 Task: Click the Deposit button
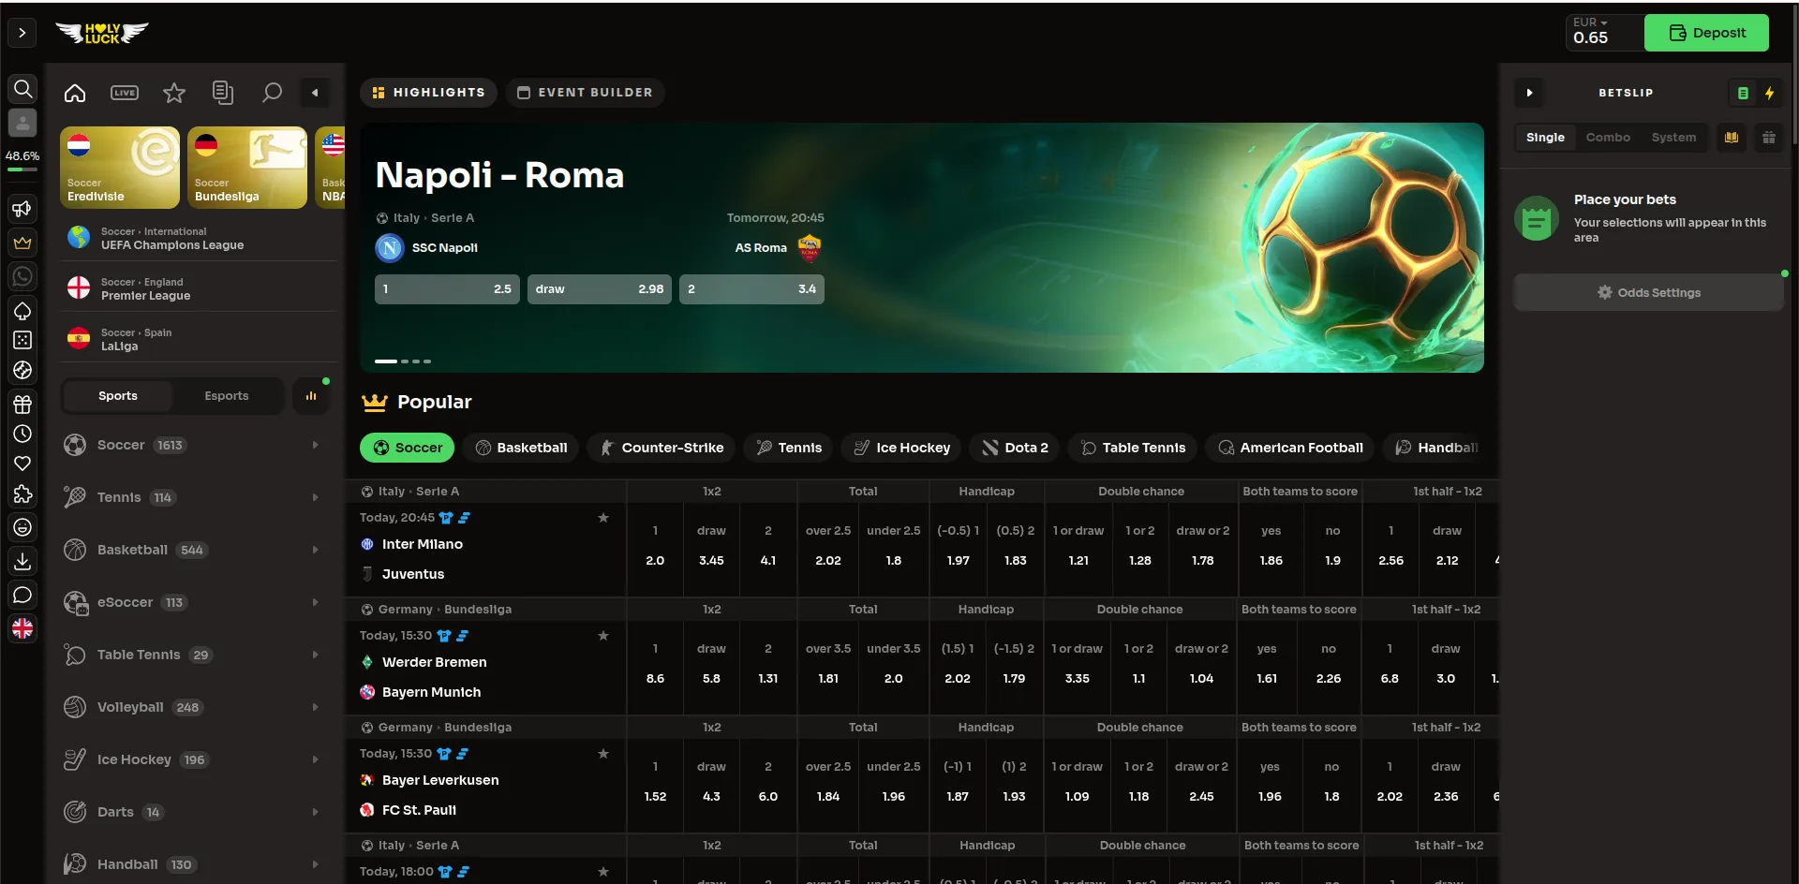tap(1707, 32)
